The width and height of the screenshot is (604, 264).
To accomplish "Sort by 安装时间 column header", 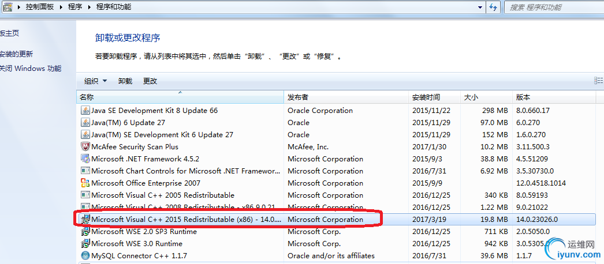I will (434, 97).
